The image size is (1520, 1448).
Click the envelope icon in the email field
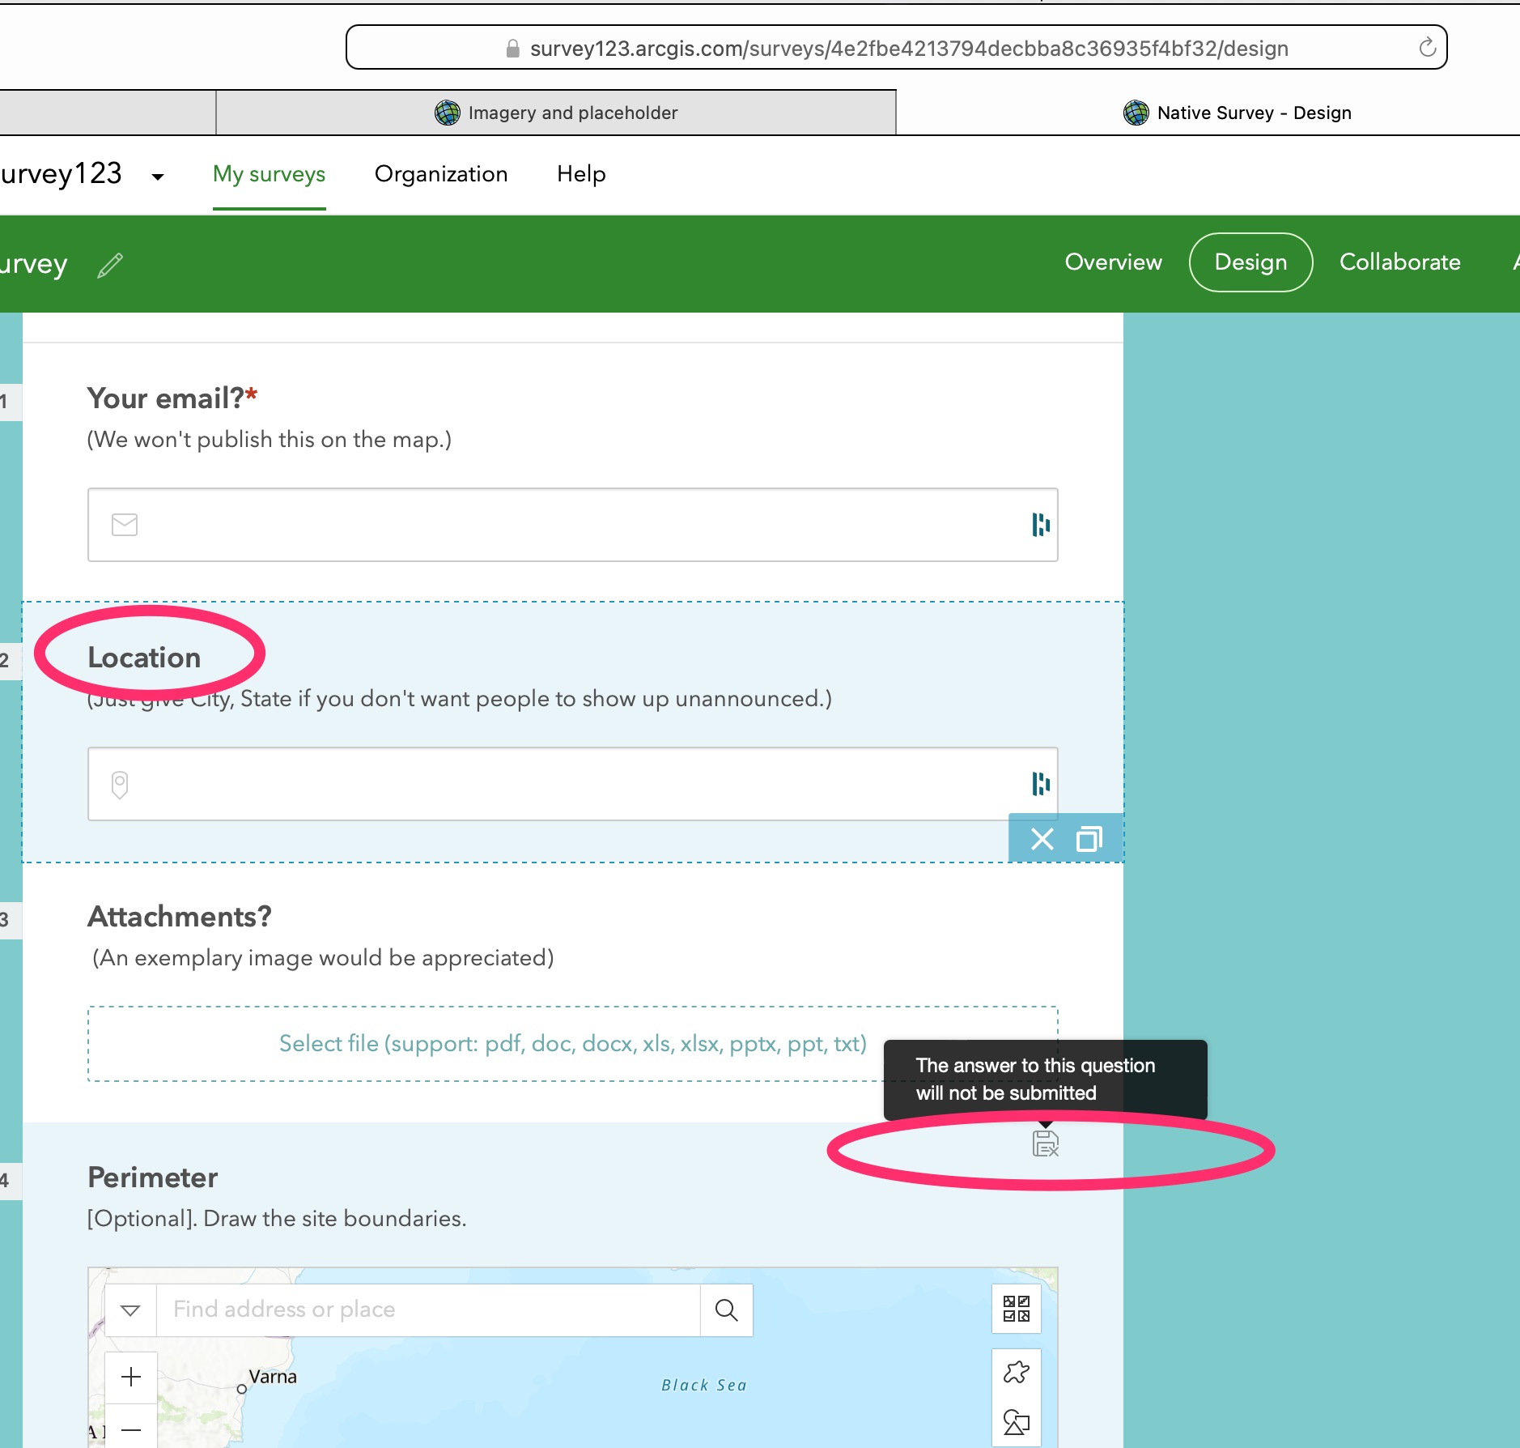[x=125, y=525]
